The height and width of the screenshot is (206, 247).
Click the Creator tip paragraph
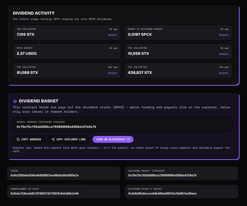coord(121,150)
